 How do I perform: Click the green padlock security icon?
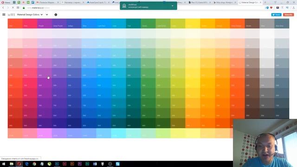pos(24,8)
